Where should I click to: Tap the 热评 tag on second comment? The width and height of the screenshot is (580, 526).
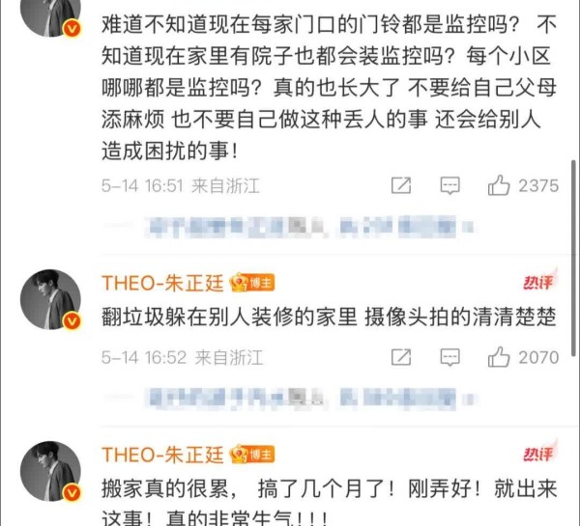tap(539, 281)
